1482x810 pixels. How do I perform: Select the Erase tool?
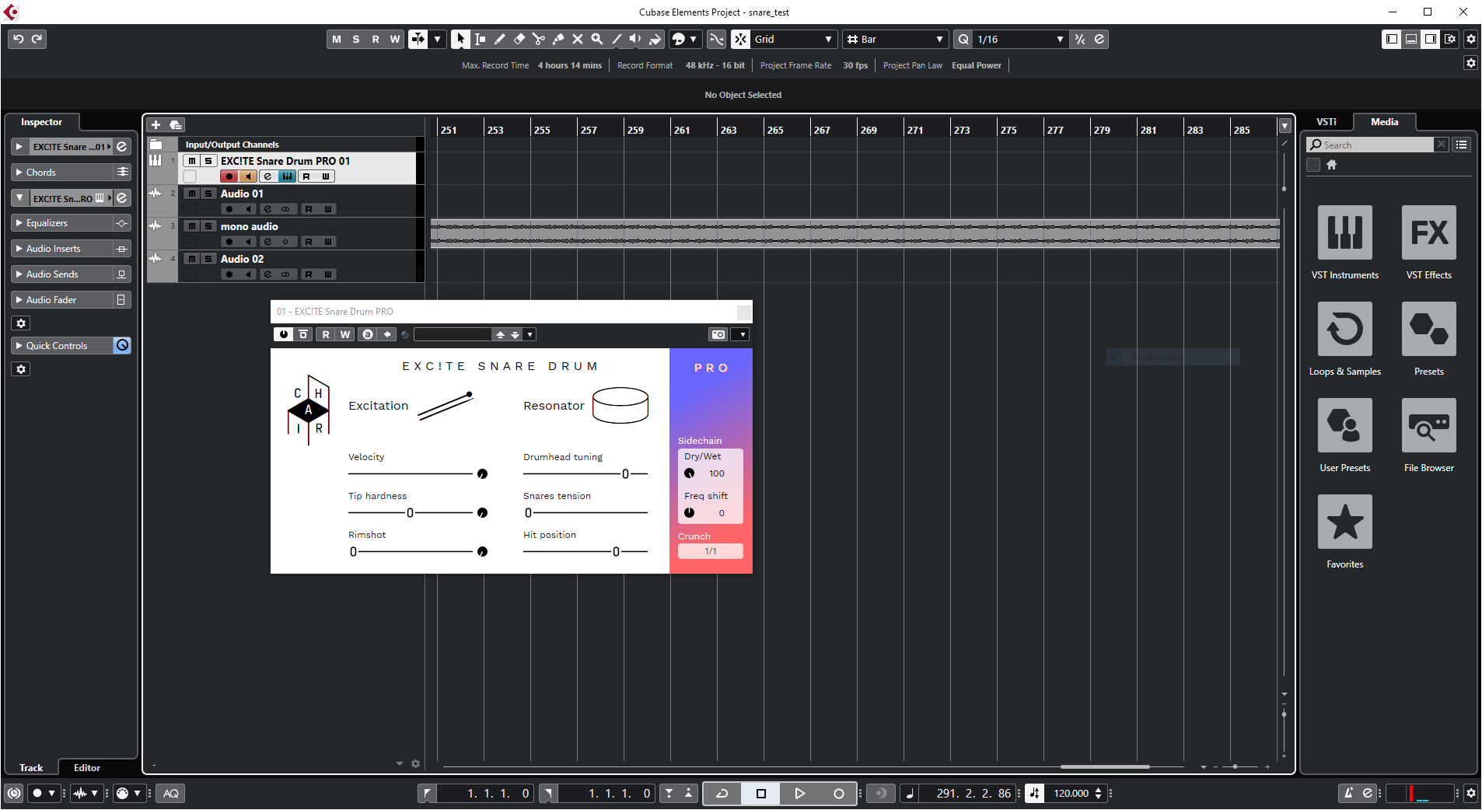(519, 39)
